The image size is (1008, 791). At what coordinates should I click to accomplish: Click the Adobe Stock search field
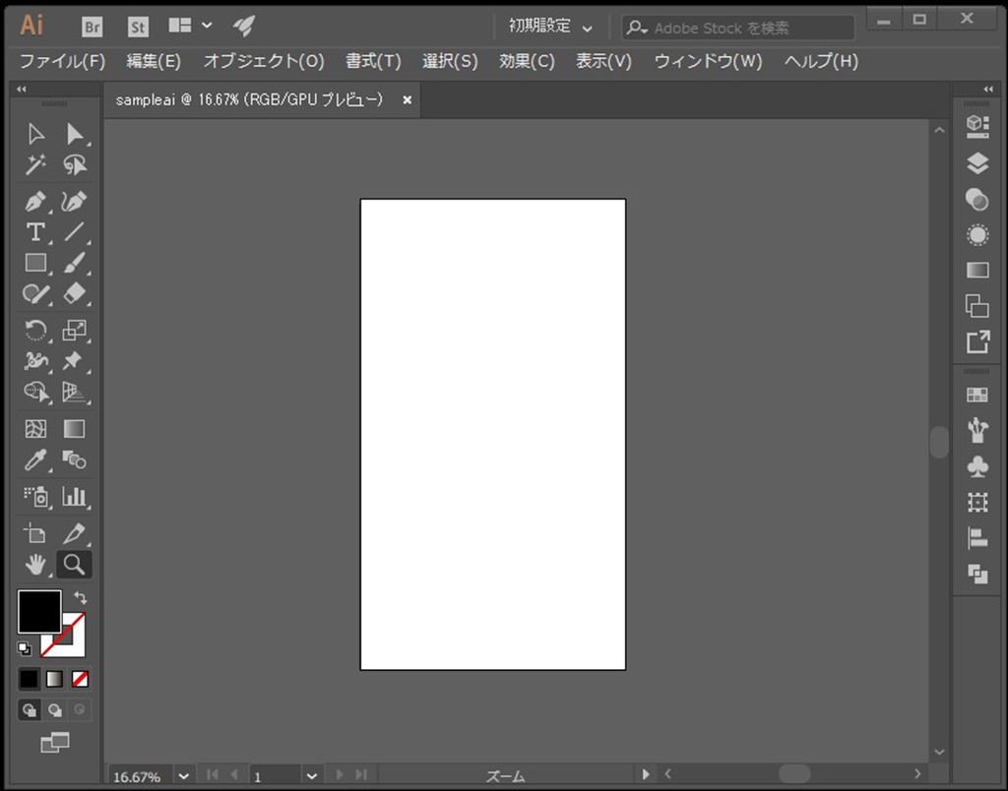click(748, 28)
